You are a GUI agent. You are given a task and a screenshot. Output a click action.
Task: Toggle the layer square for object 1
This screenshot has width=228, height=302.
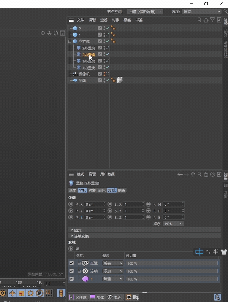click(100, 35)
